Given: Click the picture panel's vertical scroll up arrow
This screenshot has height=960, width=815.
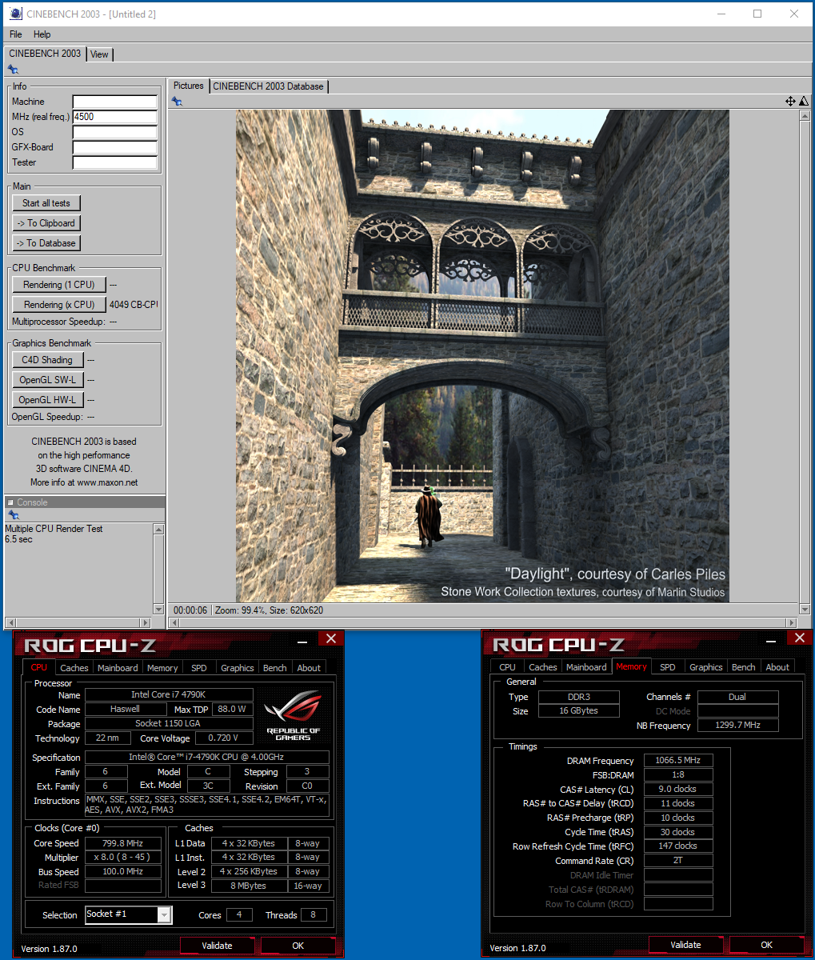Looking at the screenshot, I should point(805,117).
